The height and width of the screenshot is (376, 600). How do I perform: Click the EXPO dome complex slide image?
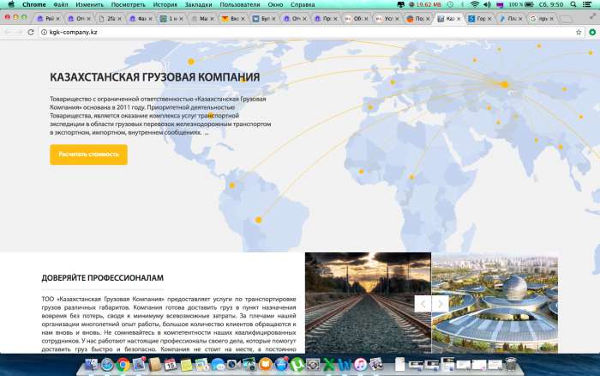pos(495,305)
